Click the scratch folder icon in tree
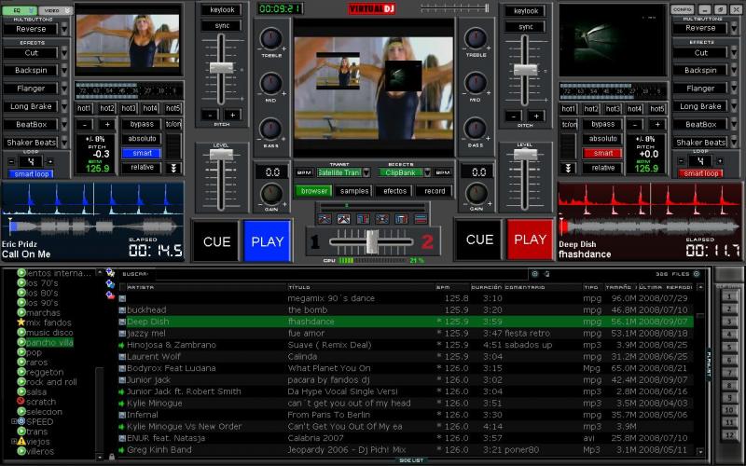This screenshot has width=746, height=466. click(21, 403)
